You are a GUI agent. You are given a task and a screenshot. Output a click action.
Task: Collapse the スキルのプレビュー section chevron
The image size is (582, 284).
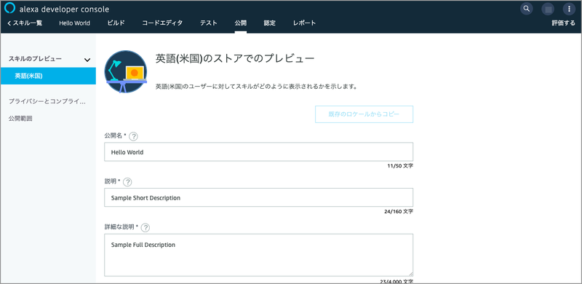(87, 60)
